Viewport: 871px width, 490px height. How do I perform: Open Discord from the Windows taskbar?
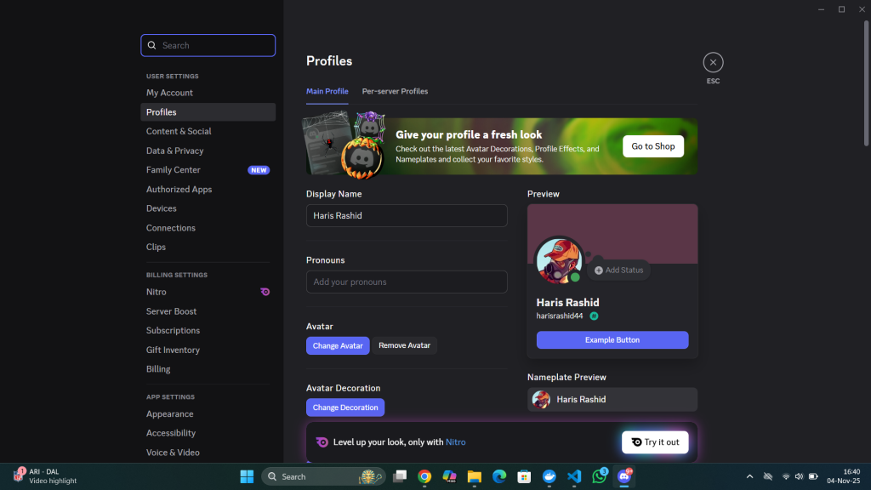click(625, 476)
